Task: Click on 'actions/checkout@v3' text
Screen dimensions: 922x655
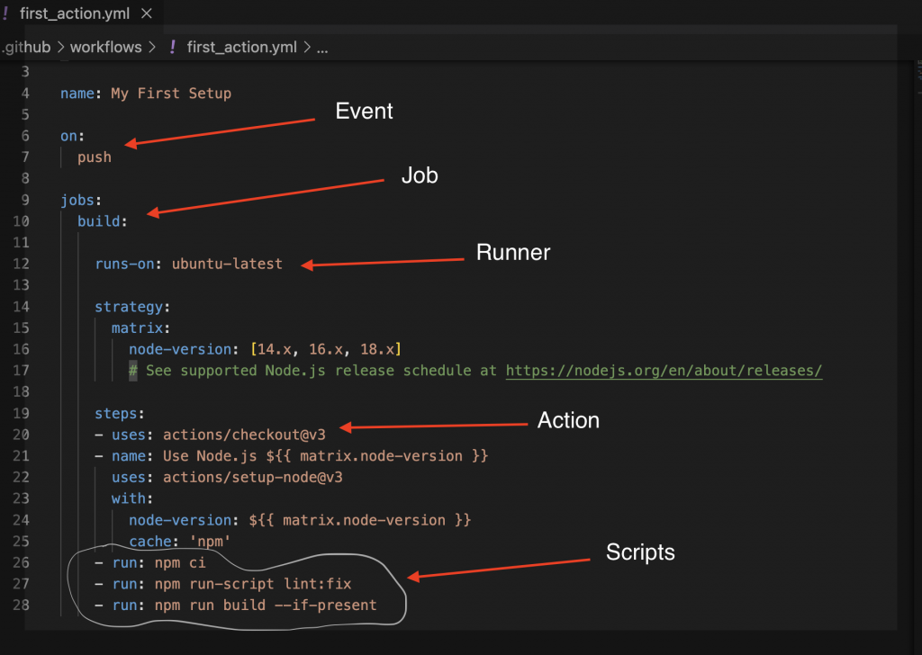Action: pos(257,435)
